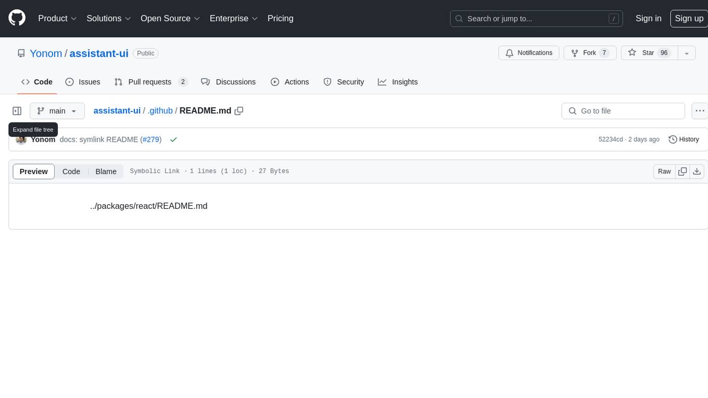Switch to the Issues tab

click(x=83, y=82)
